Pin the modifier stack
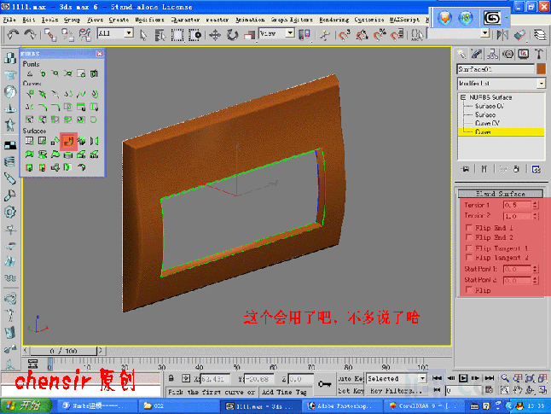The image size is (551, 414). click(466, 169)
